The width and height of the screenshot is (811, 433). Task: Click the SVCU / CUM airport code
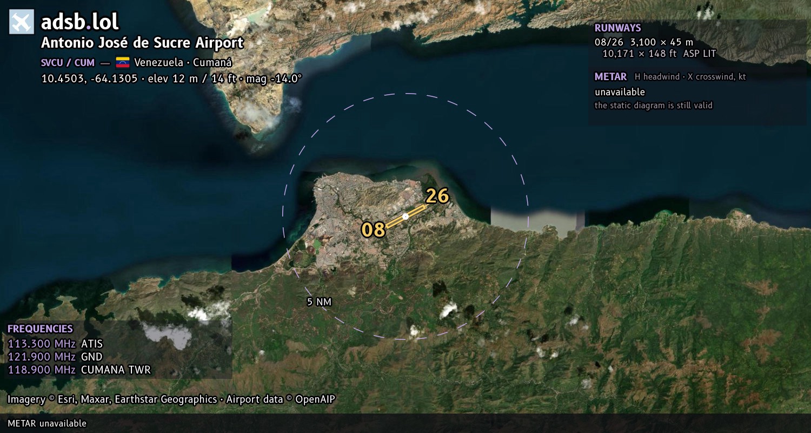coord(68,62)
